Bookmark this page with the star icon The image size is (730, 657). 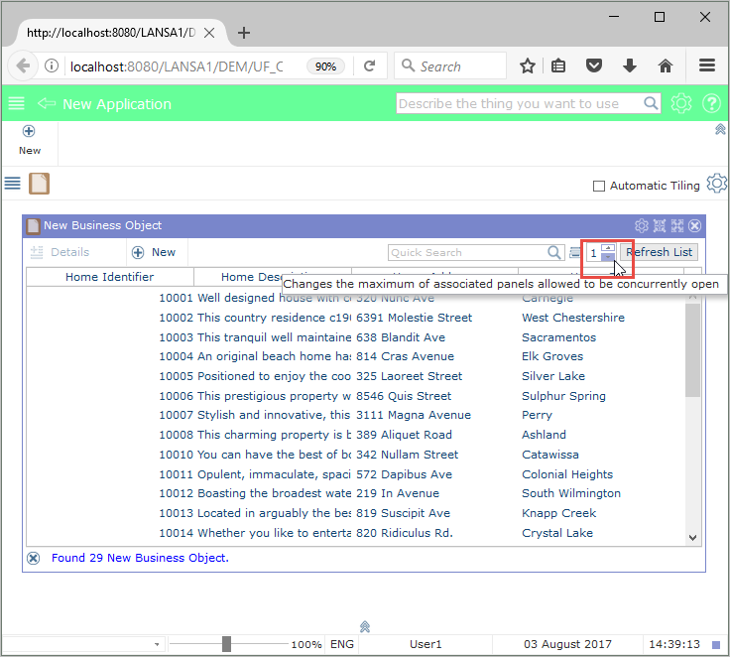(x=528, y=66)
